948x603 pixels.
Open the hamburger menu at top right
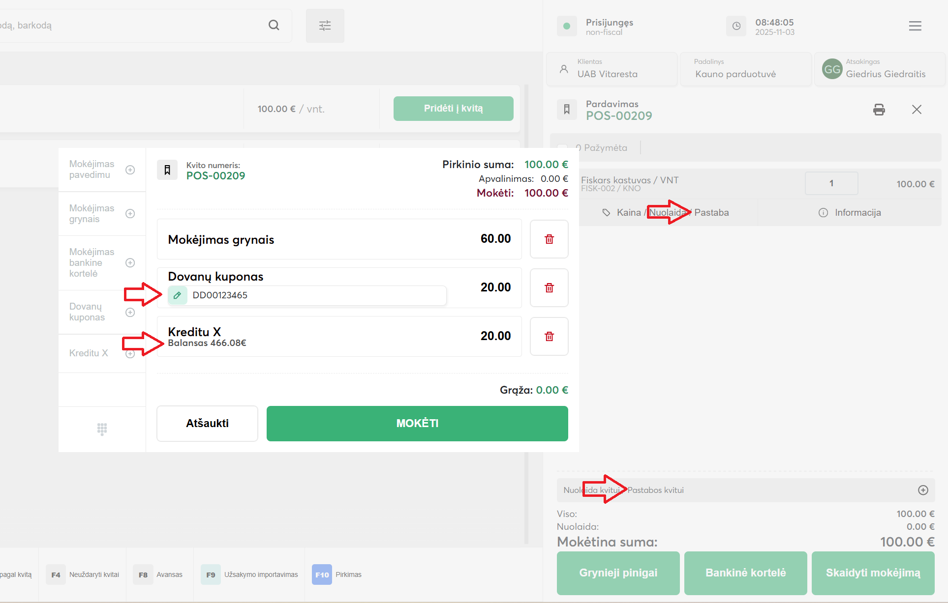[x=915, y=26]
